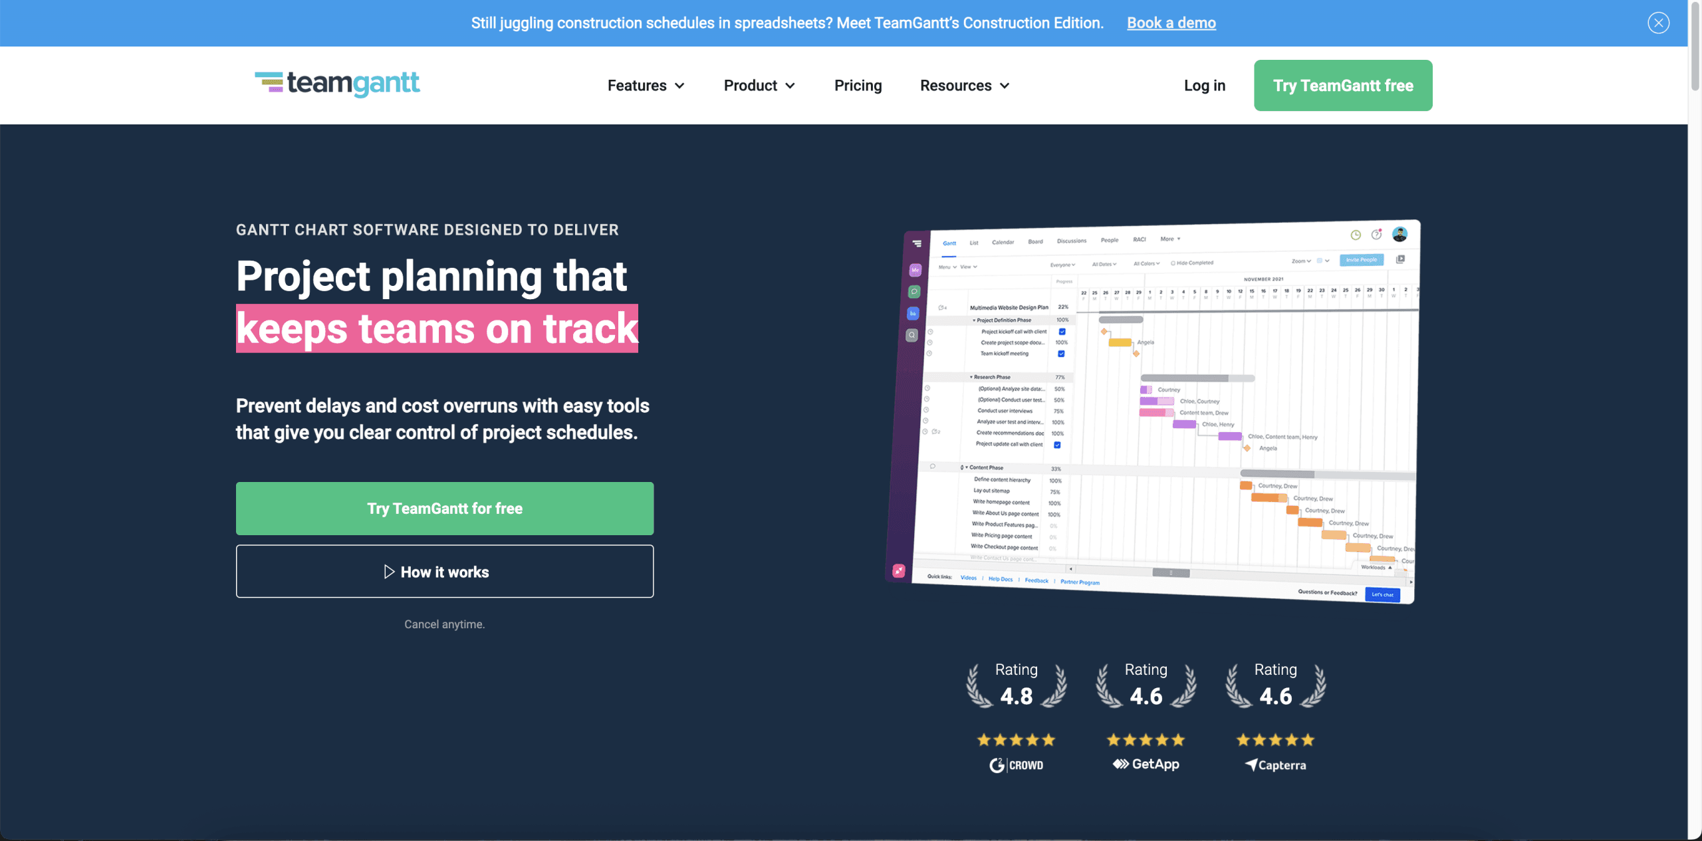1702x841 pixels.
Task: Click the gray Research Phase progress bar
Action: pos(1197,378)
